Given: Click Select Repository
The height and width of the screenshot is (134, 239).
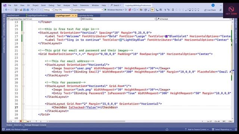Looking at the screenshot, I should pos(222,130).
